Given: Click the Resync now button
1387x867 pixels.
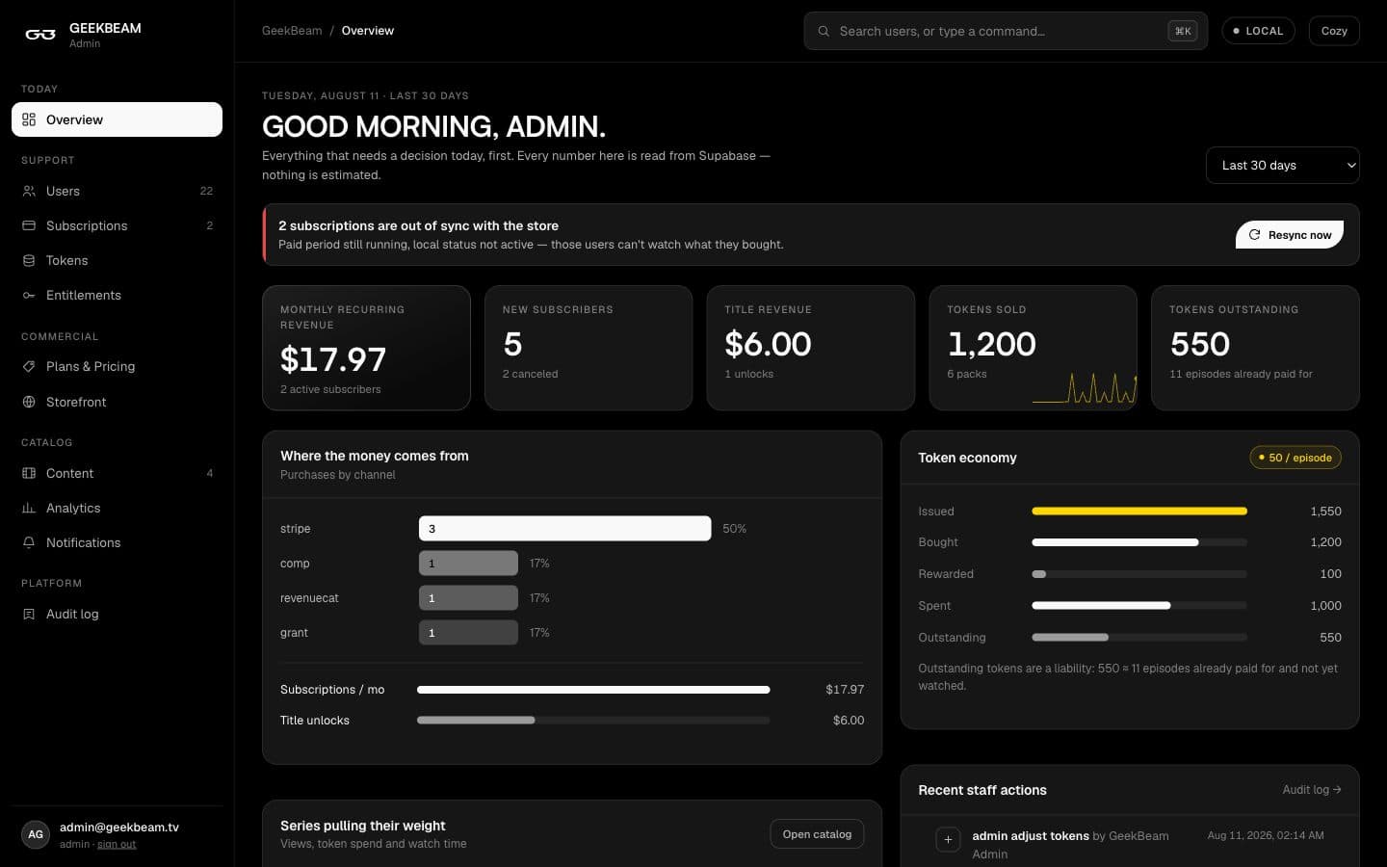Looking at the screenshot, I should 1290,234.
